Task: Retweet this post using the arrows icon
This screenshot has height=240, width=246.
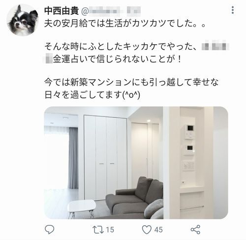Action: pos(98,230)
